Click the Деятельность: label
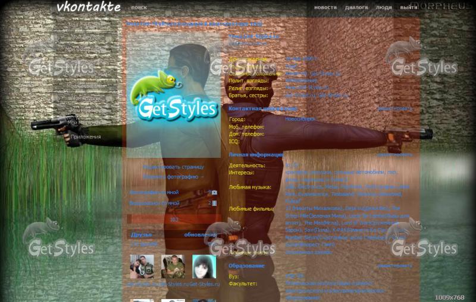This screenshot has width=476, height=302. point(247,166)
